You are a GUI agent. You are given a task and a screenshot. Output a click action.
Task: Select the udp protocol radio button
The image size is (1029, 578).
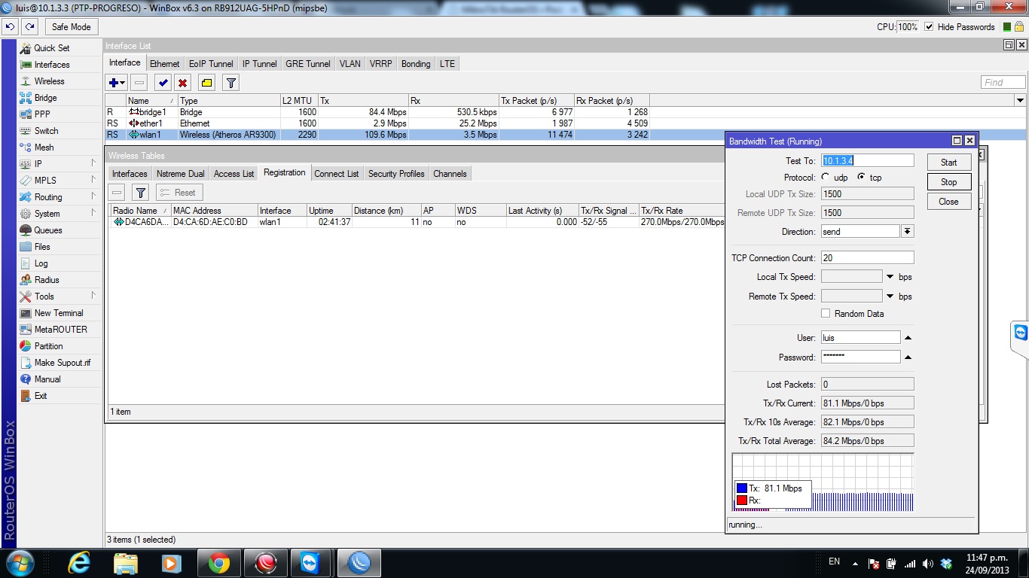pos(826,178)
